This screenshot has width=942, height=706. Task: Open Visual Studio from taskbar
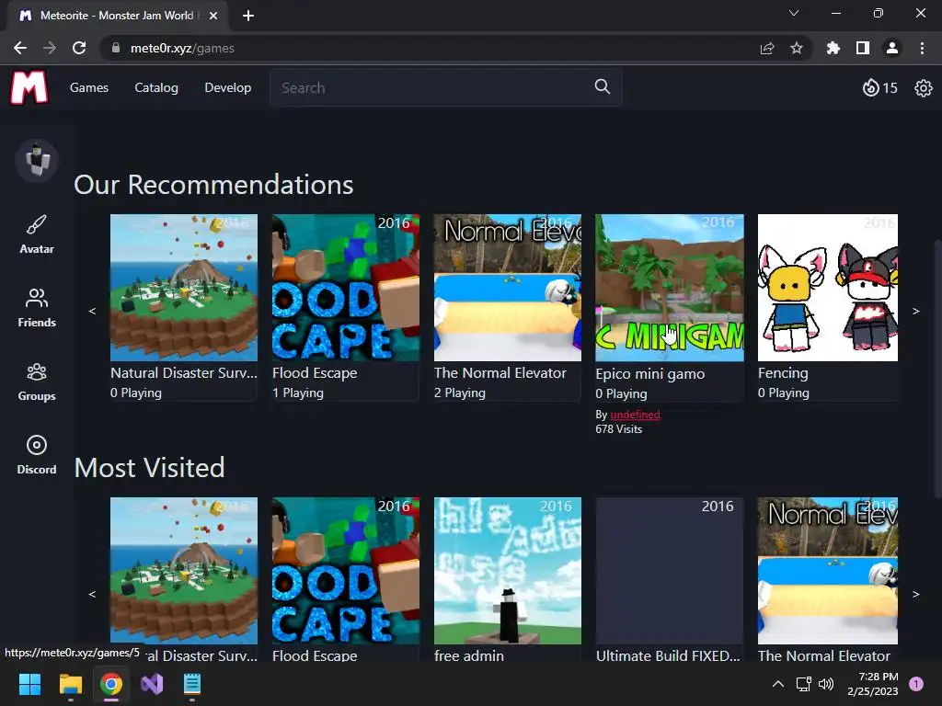coord(152,684)
